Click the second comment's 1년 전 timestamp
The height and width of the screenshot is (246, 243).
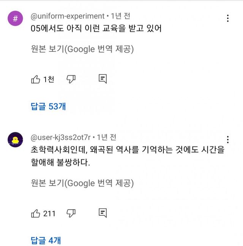tap(107, 137)
